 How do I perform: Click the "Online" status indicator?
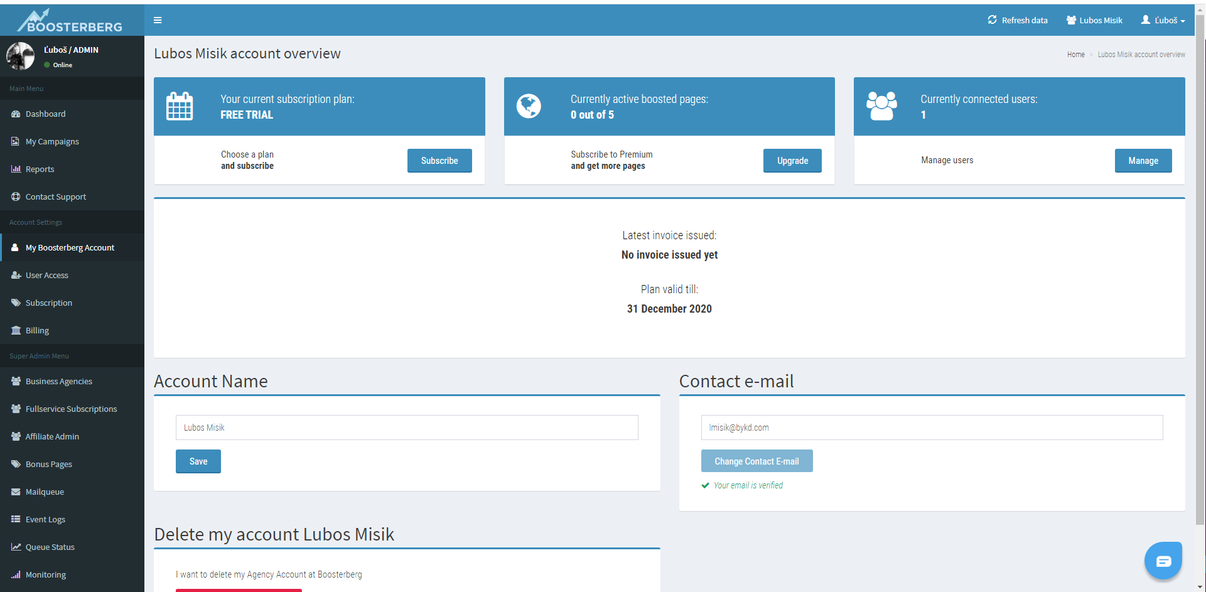58,65
